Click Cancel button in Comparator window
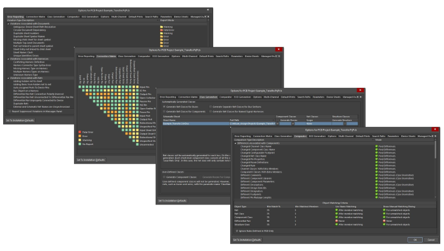 coord(431,240)
